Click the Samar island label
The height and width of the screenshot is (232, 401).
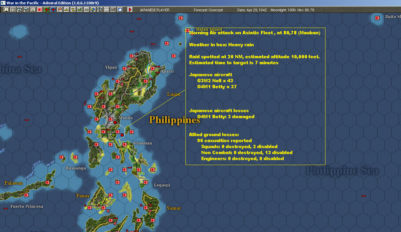click(174, 208)
